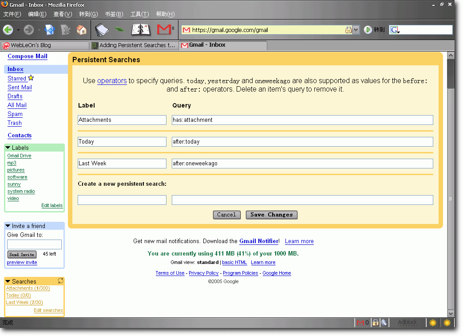Click the Cancel button
The height and width of the screenshot is (336, 463).
coord(226,215)
